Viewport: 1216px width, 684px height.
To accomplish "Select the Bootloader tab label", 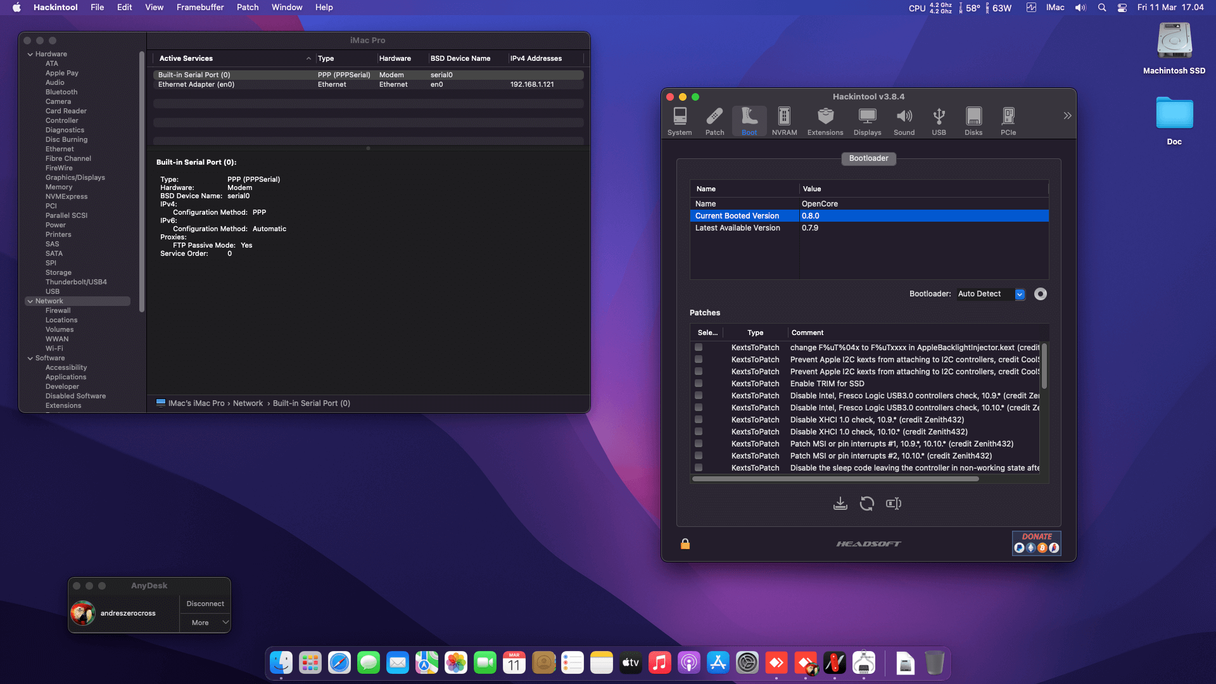I will point(868,158).
